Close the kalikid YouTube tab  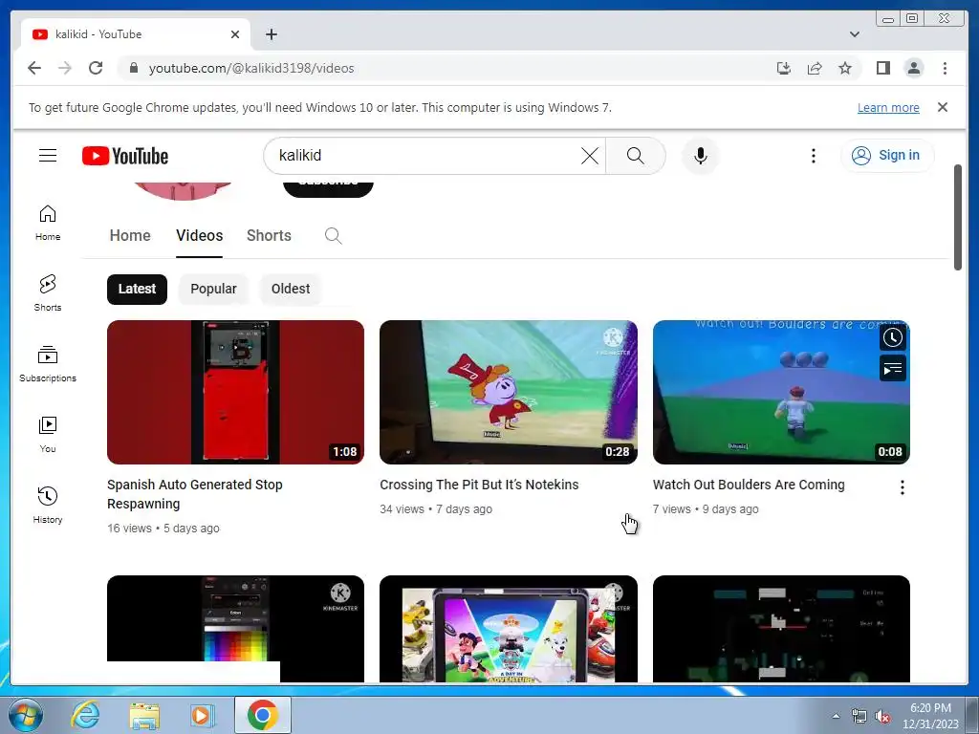point(235,34)
